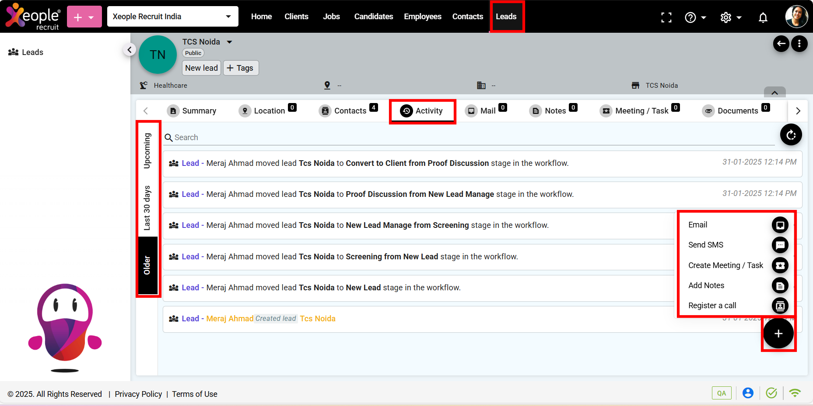Open the Xeople Recruit India workspace dropdown

tap(172, 17)
